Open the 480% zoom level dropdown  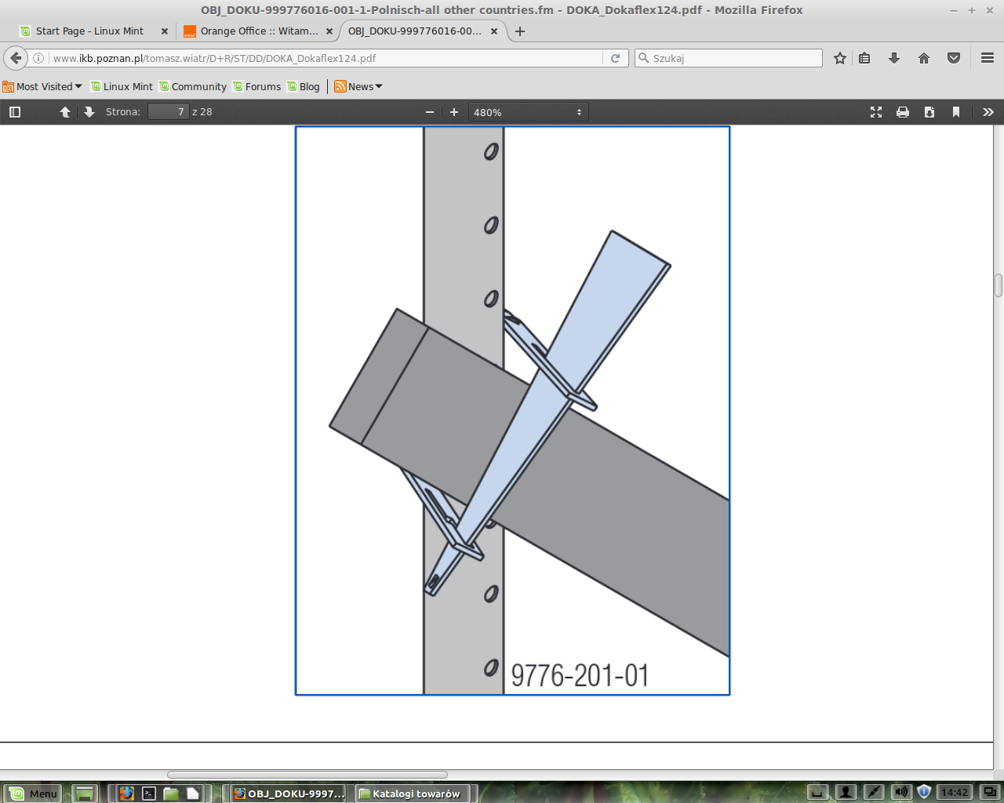click(528, 112)
